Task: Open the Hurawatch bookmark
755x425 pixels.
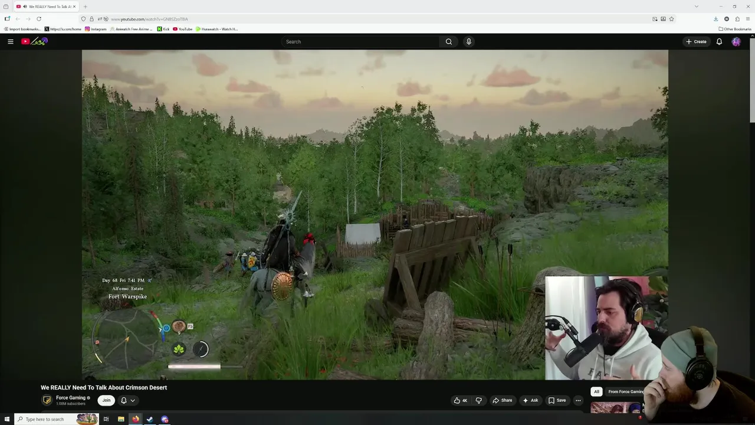Action: click(217, 29)
